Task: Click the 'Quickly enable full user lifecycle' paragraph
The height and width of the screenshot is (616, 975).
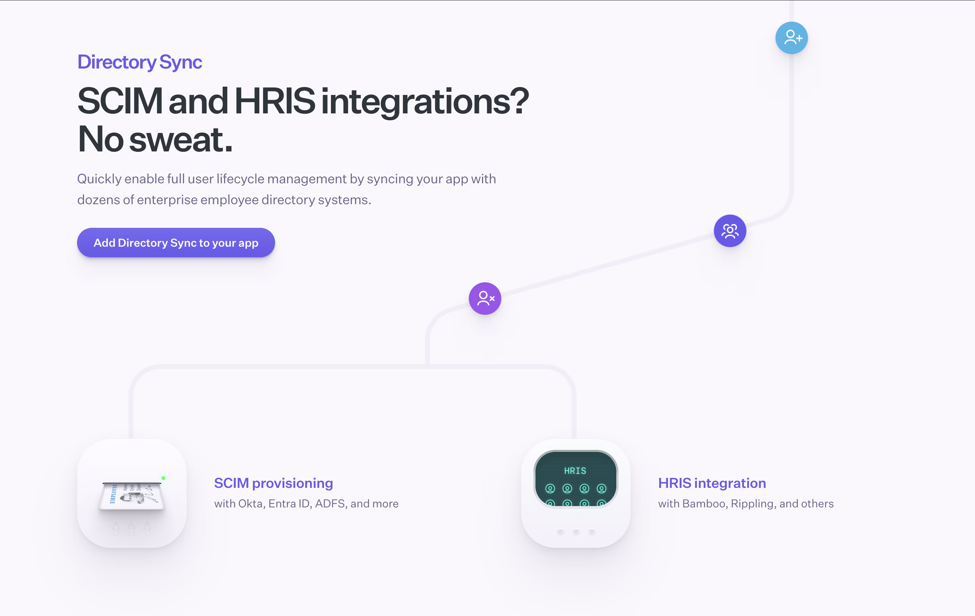Action: 286,189
